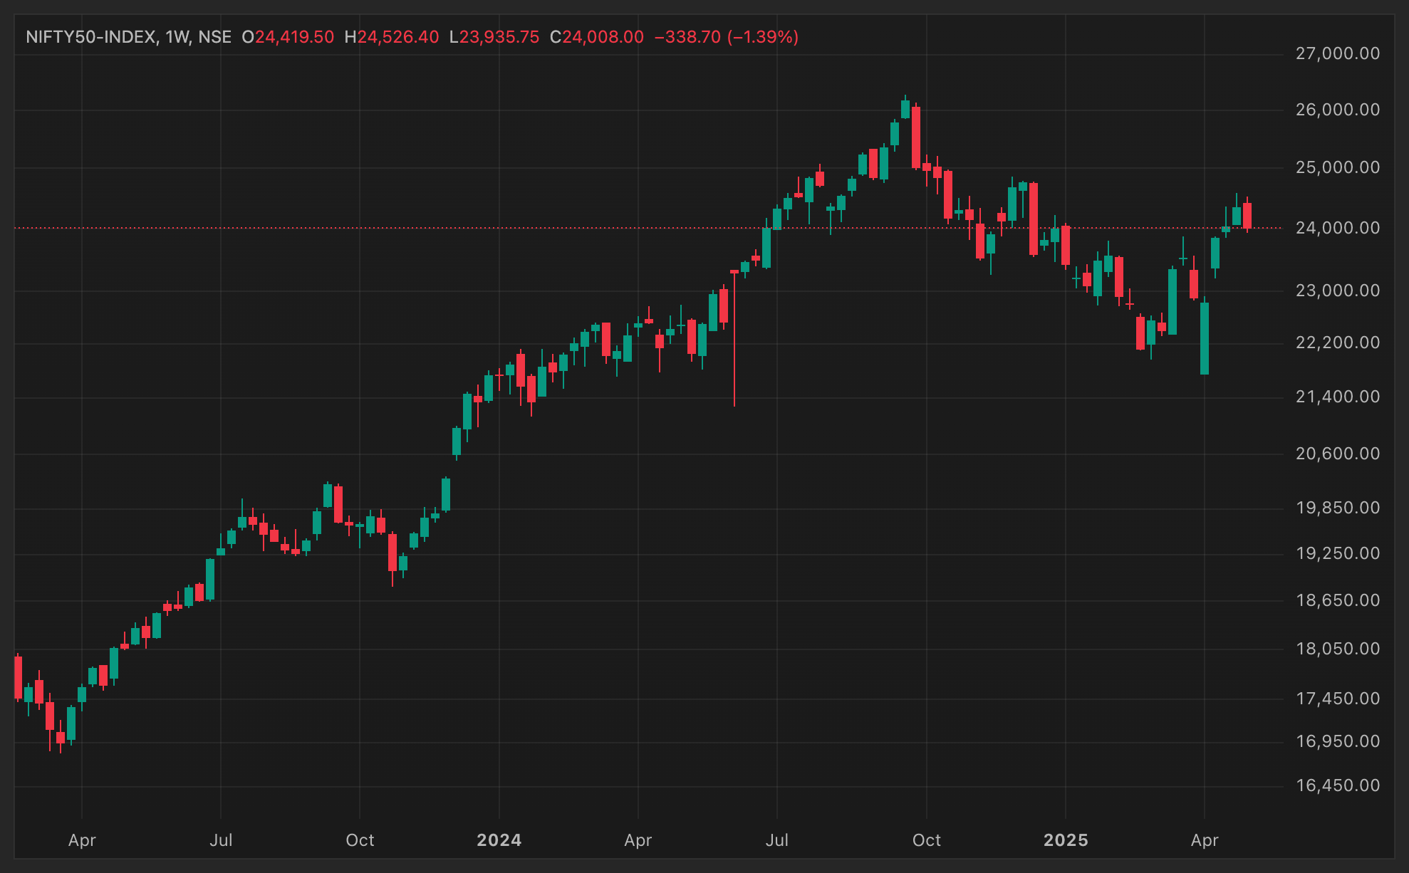Click the change value −338.70 (−1.39%)

(x=726, y=37)
